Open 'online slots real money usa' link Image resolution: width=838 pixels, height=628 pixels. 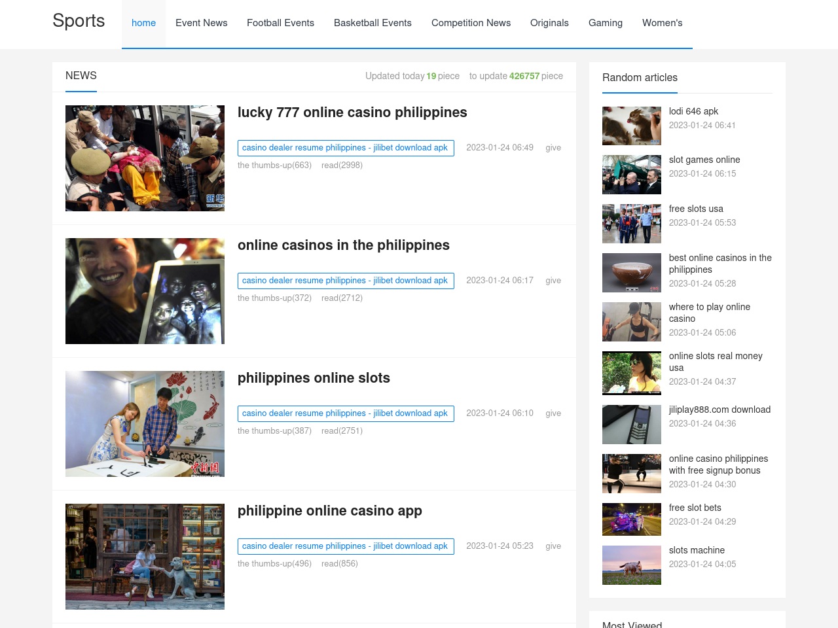(x=716, y=362)
